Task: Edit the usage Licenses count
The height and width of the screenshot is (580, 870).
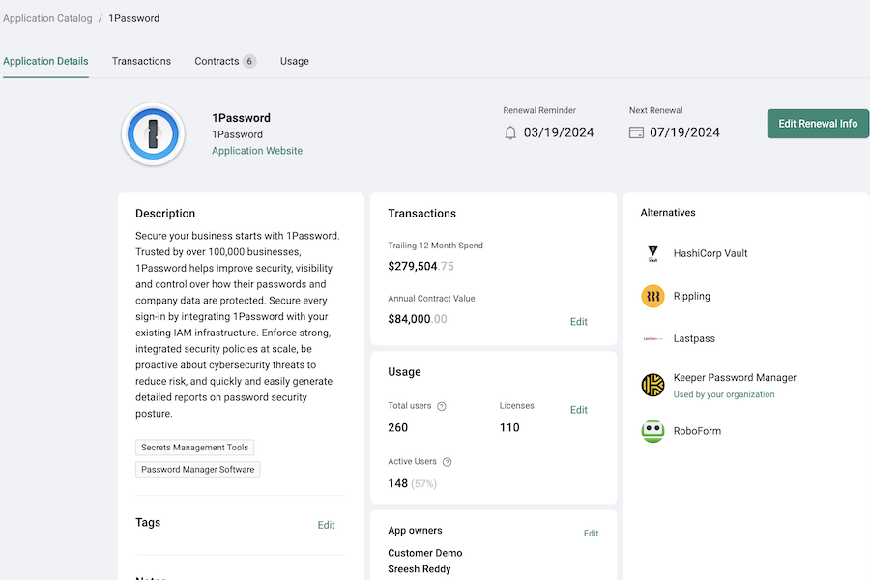Action: point(578,410)
